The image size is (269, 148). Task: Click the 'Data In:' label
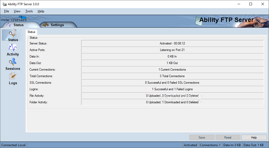pyautogui.click(x=35, y=56)
